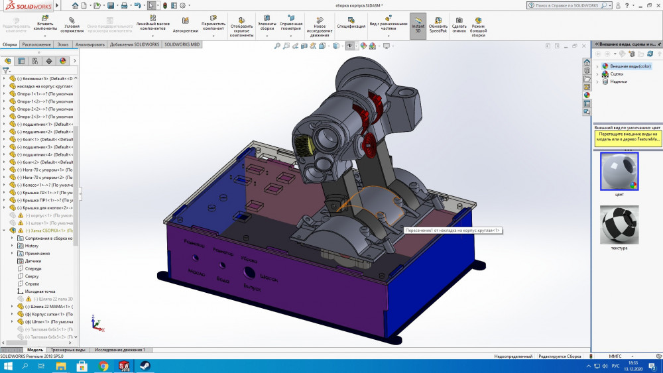The width and height of the screenshot is (663, 373).
Task: Open Google Chrome from the taskbar
Action: coord(104,366)
